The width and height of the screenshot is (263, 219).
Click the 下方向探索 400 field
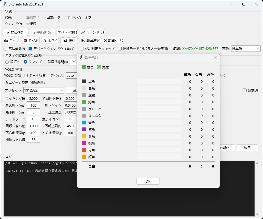(x=33, y=133)
